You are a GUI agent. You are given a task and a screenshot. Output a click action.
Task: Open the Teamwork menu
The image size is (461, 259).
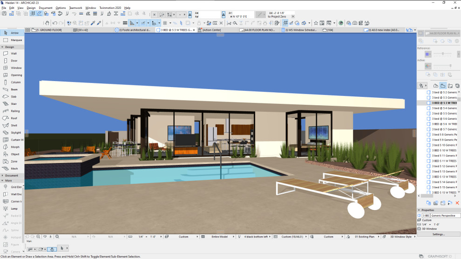(75, 8)
